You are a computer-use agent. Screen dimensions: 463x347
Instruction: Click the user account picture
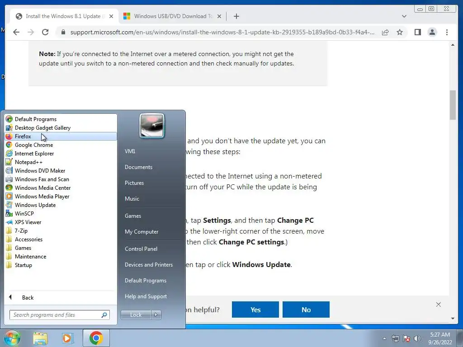coord(152,126)
